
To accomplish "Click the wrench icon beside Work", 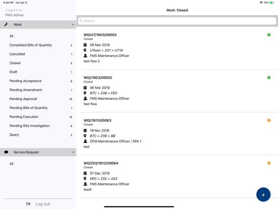I will [x=6, y=25].
